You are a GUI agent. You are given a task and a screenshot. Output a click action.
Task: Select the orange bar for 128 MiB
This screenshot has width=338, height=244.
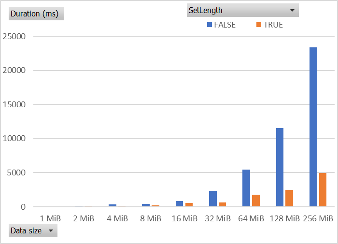289,198
